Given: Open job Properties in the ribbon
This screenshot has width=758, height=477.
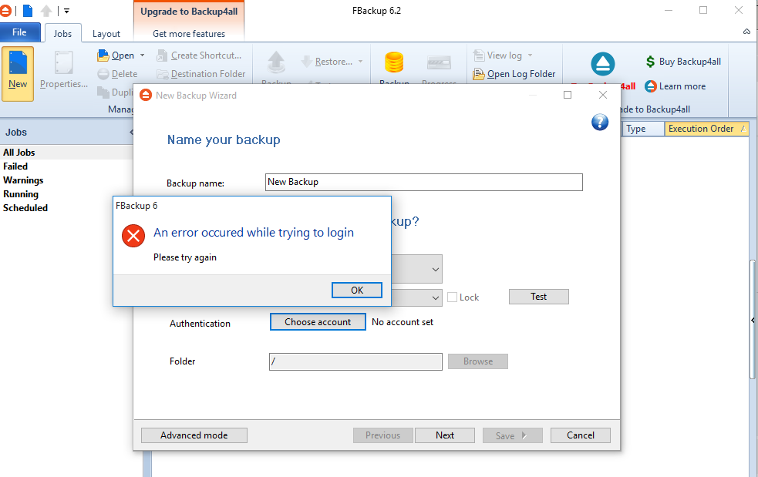Looking at the screenshot, I should 63,71.
